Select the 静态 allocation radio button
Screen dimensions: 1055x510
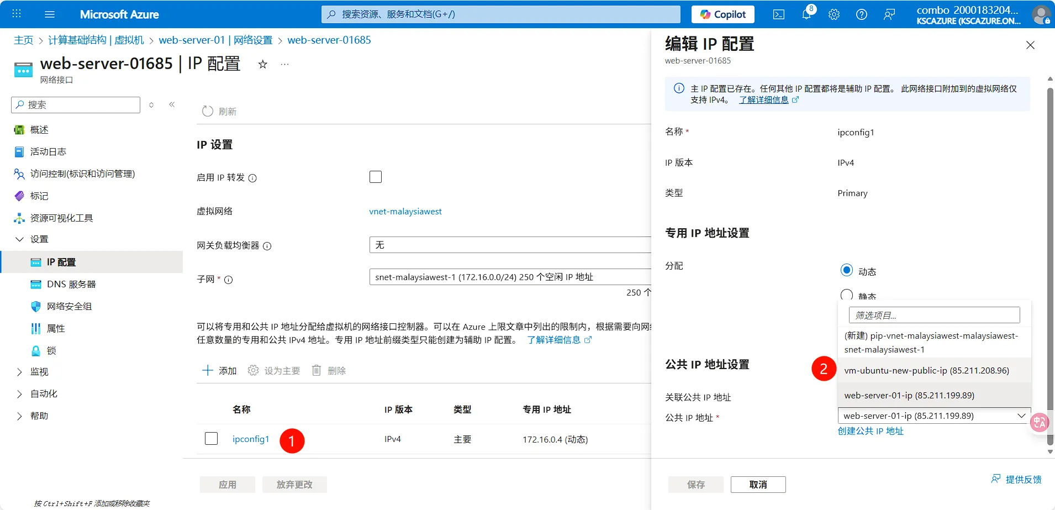pos(848,295)
